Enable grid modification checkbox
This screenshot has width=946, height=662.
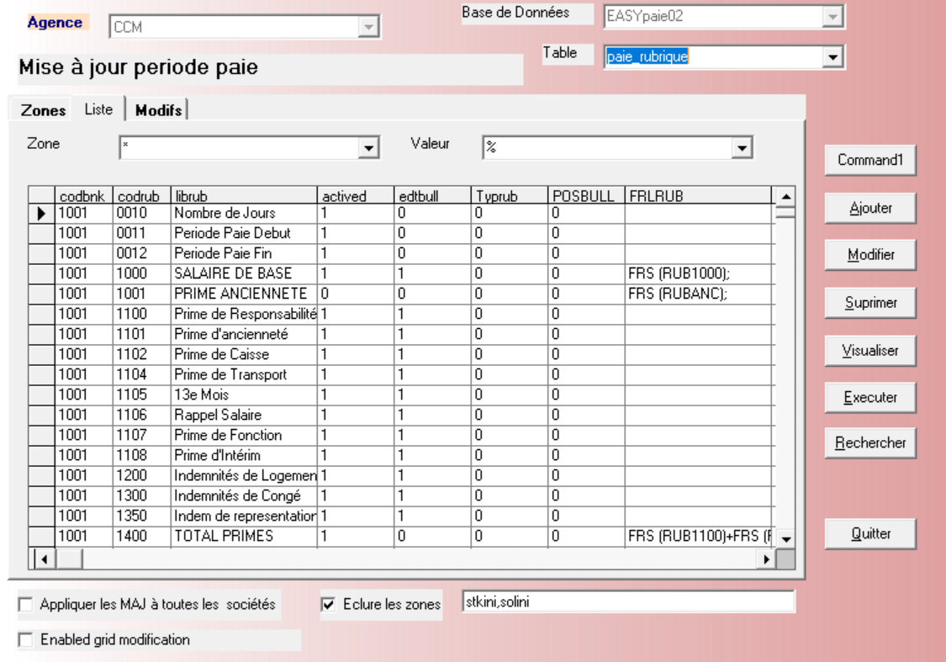pyautogui.click(x=25, y=638)
